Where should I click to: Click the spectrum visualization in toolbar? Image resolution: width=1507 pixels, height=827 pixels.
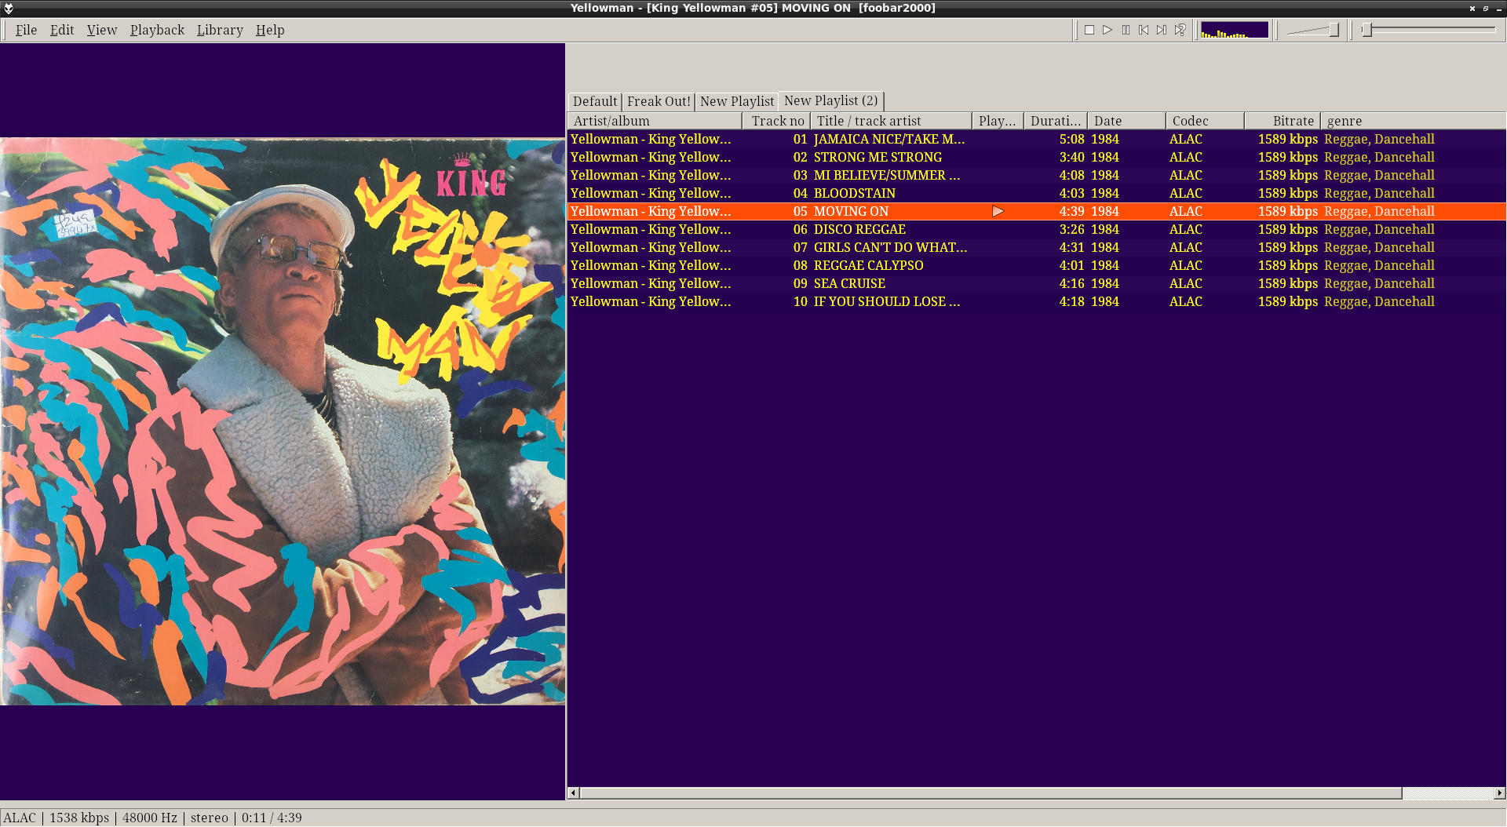1235,30
